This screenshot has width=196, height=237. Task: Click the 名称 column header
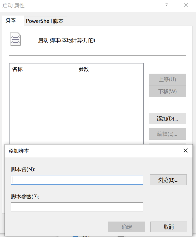(42, 69)
